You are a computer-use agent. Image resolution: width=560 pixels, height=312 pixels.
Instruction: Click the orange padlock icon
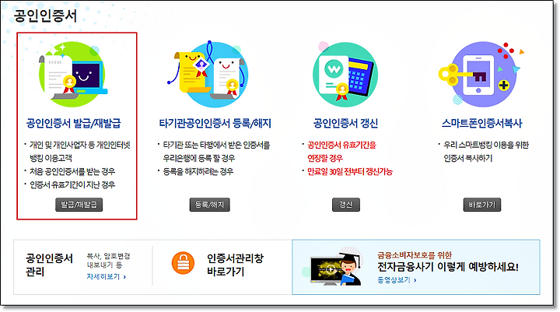click(x=183, y=263)
